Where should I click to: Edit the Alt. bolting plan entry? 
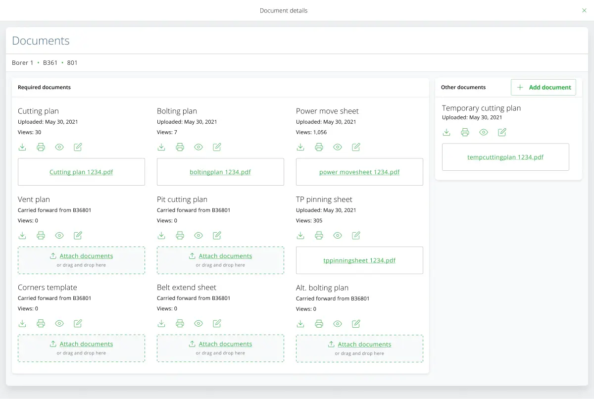pos(356,324)
